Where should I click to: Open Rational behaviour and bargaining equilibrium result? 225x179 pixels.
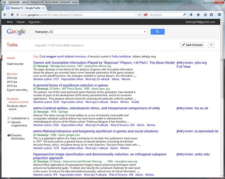point(101,131)
